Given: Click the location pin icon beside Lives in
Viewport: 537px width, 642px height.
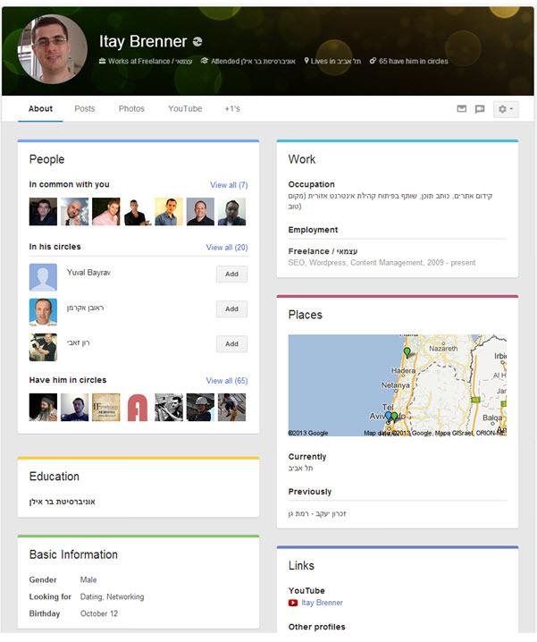Looking at the screenshot, I should click(x=306, y=62).
